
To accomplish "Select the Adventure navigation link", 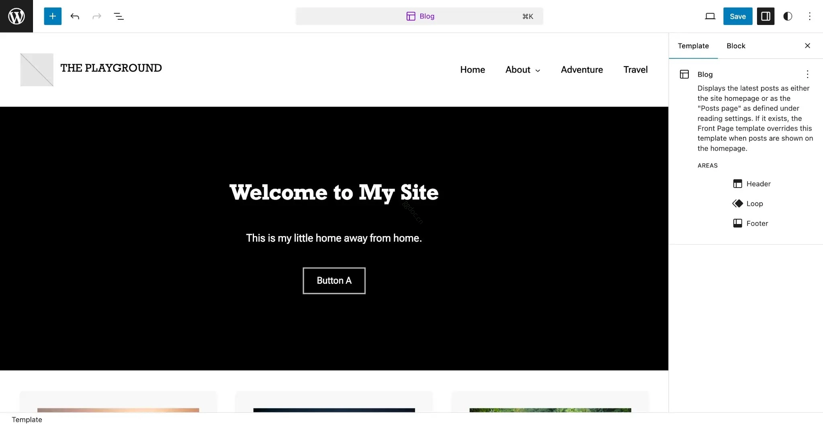I will pos(582,70).
